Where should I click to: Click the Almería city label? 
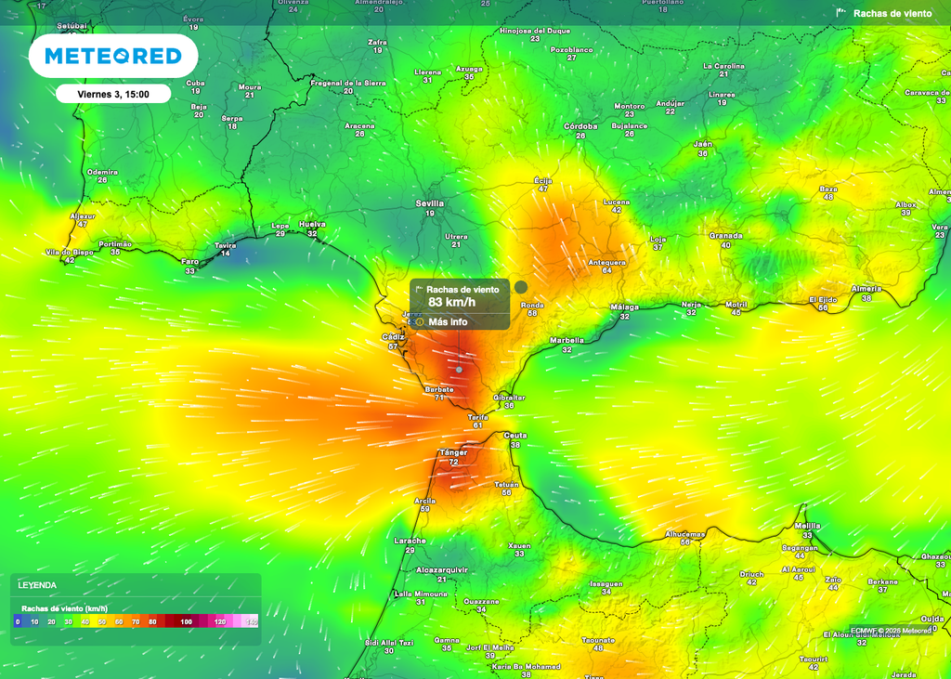coord(866,289)
